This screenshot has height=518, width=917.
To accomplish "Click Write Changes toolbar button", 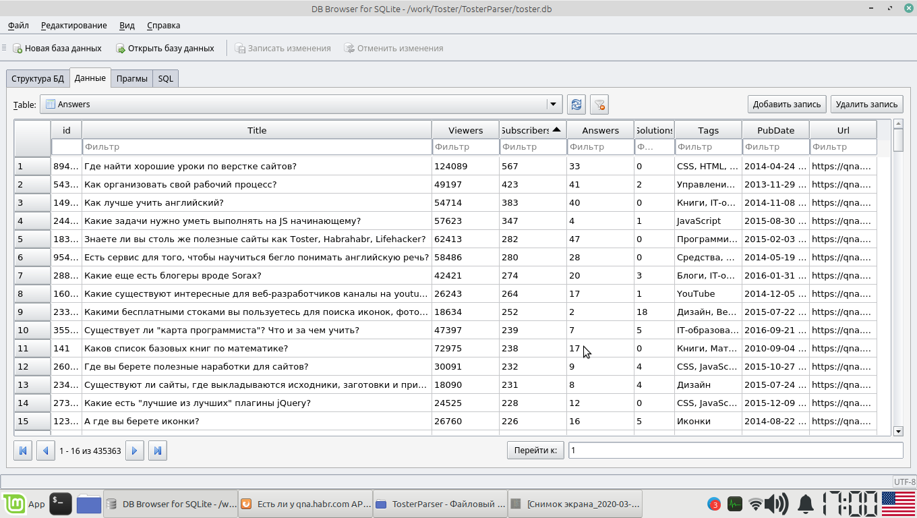I will [x=283, y=49].
